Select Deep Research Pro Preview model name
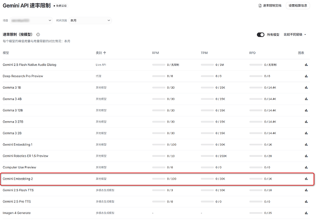Viewport: 320px width, 220px height. tap(23, 76)
